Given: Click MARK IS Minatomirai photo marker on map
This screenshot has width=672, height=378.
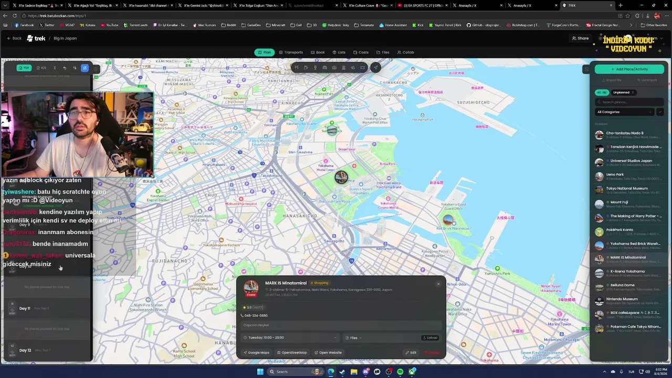Looking at the screenshot, I should [x=341, y=177].
